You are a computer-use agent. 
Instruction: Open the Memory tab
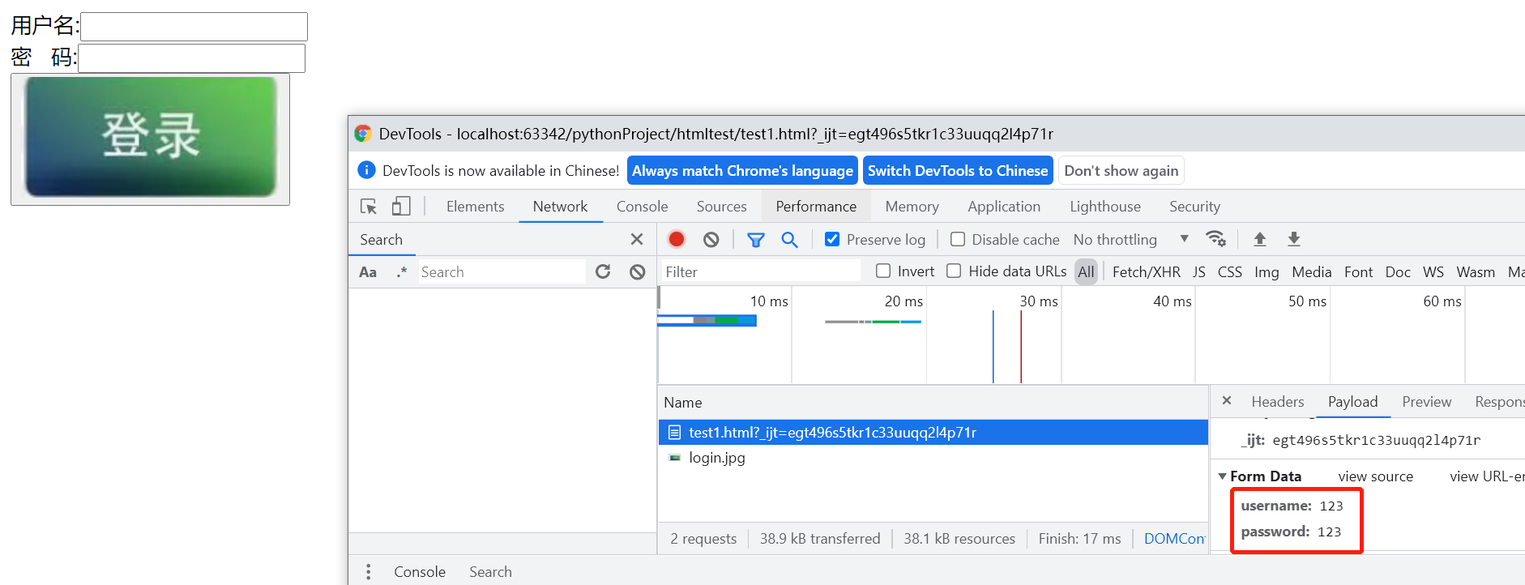coord(912,207)
